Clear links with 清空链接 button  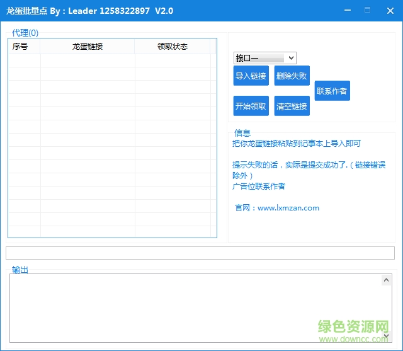pyautogui.click(x=292, y=106)
